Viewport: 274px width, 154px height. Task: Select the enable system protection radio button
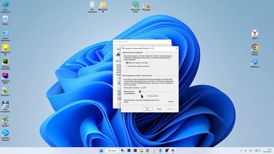[x=127, y=62]
